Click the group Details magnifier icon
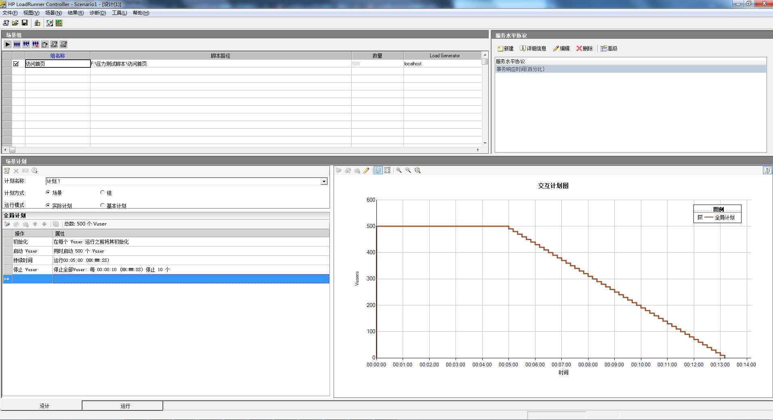This screenshot has height=420, width=773. [x=54, y=44]
